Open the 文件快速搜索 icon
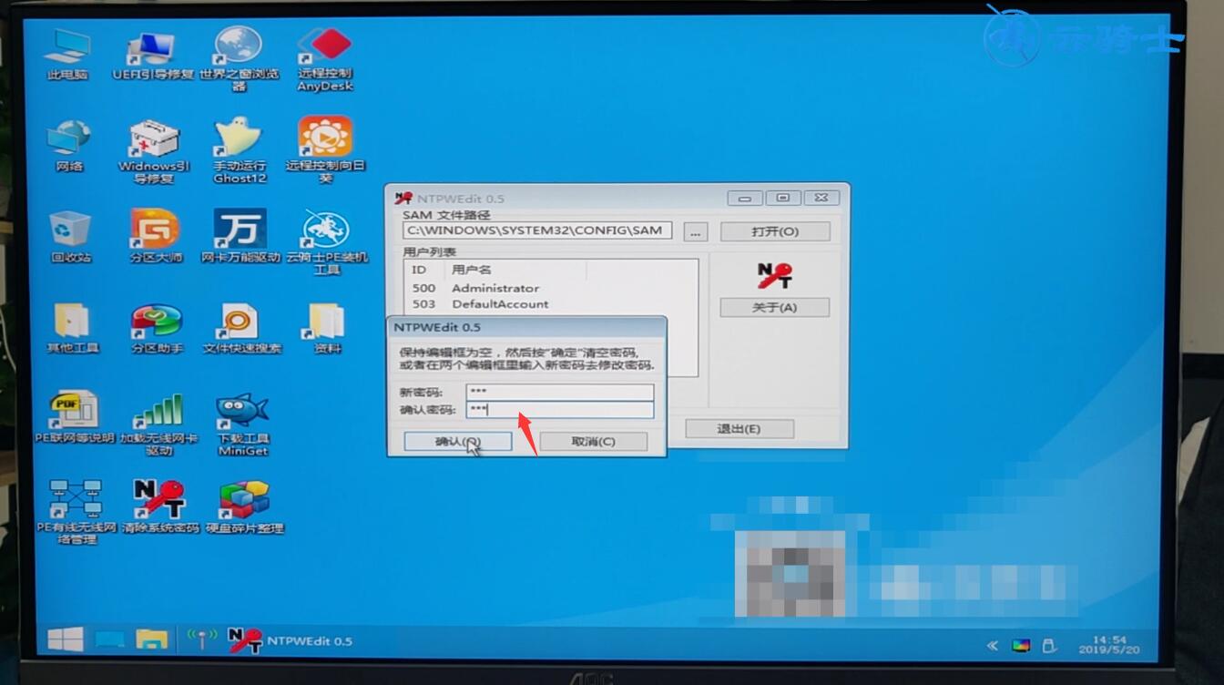The image size is (1224, 685). [x=241, y=328]
